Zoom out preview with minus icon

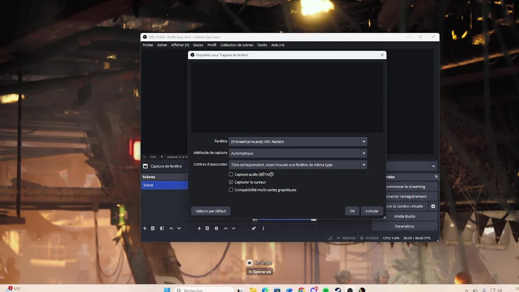coord(144,157)
